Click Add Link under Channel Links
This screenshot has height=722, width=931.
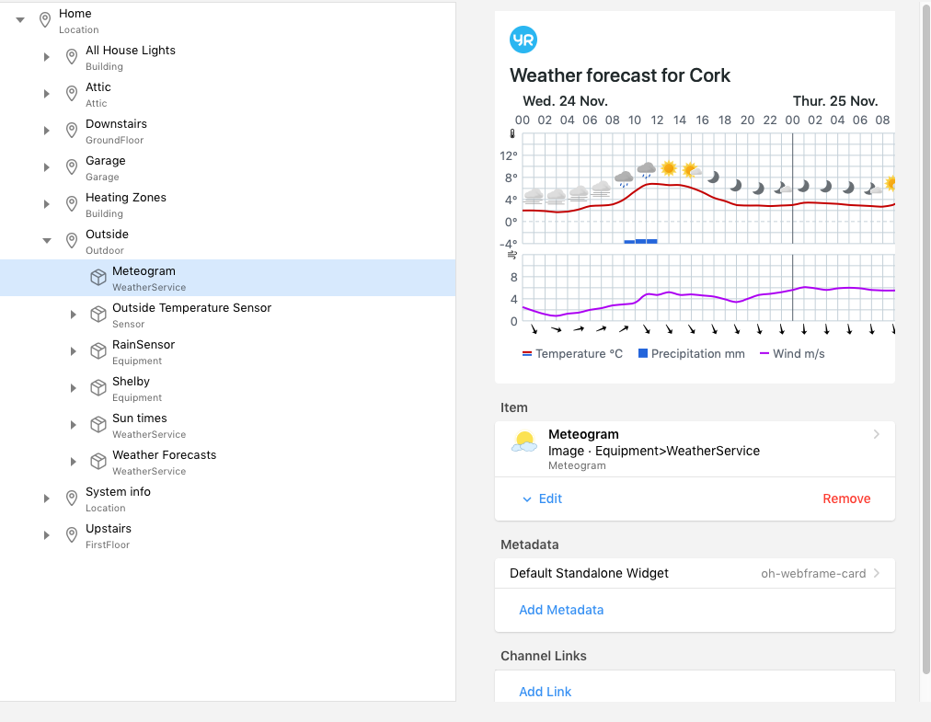click(546, 692)
